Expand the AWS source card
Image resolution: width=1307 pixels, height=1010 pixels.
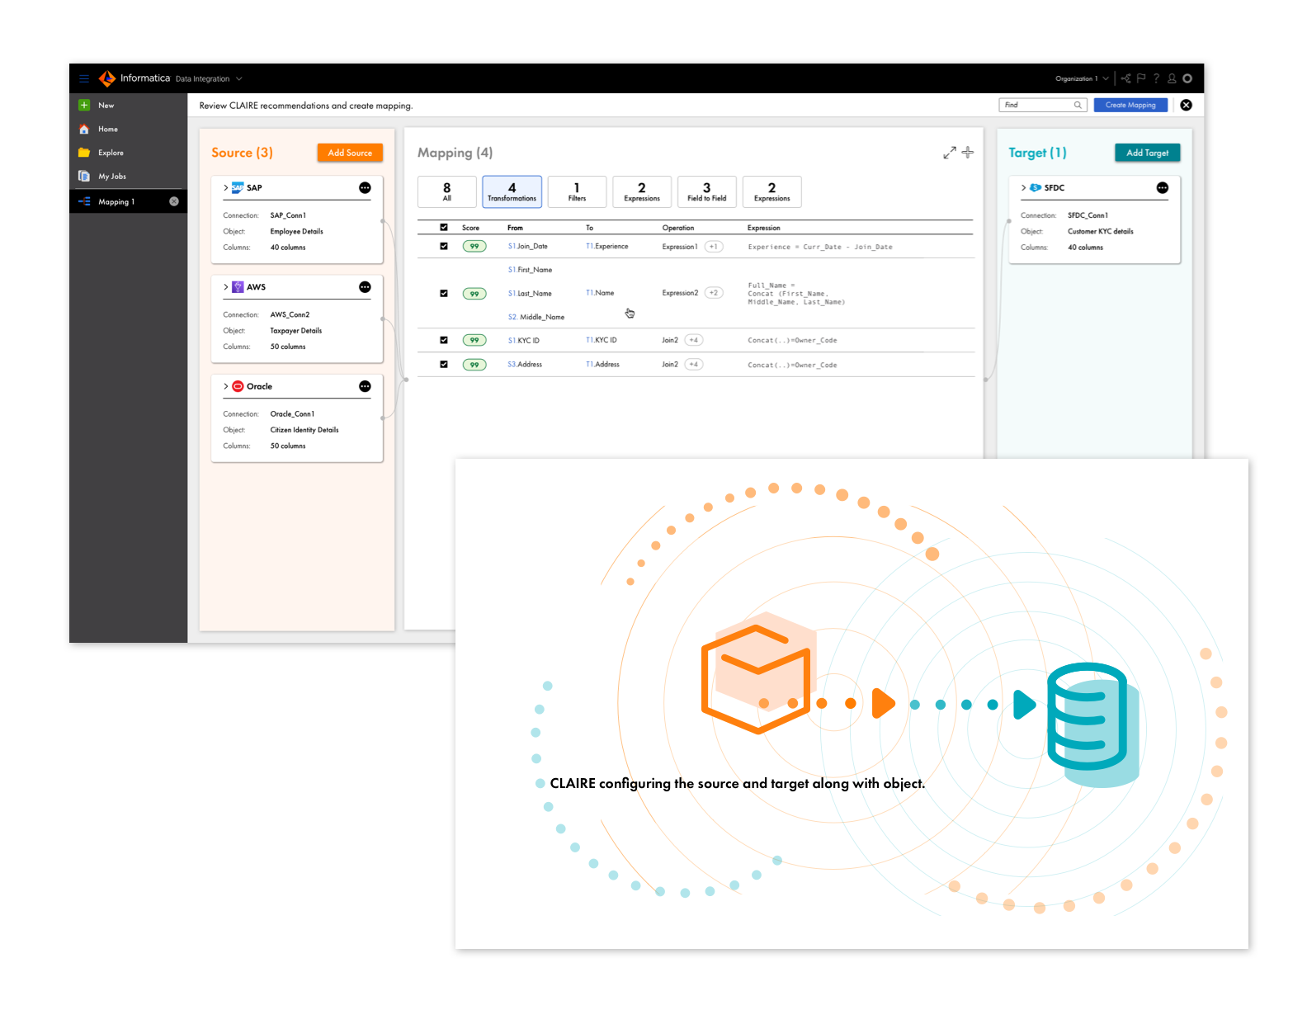(x=226, y=287)
